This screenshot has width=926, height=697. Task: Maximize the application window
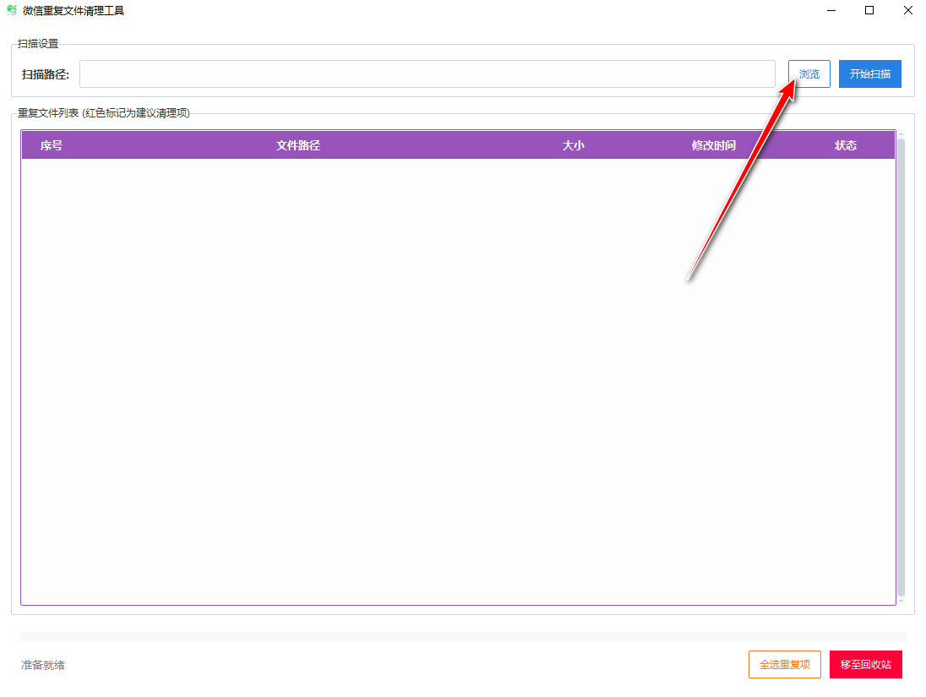pos(869,10)
